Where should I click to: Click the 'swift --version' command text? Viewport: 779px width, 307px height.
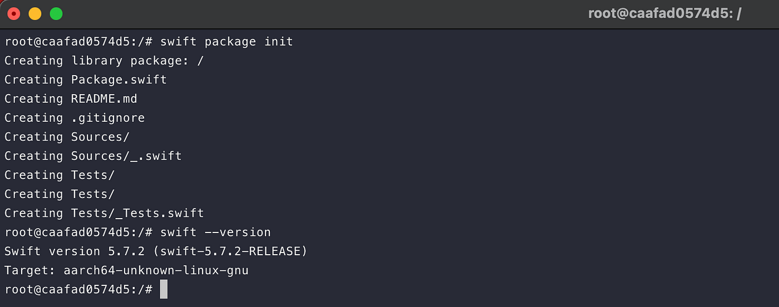(215, 232)
